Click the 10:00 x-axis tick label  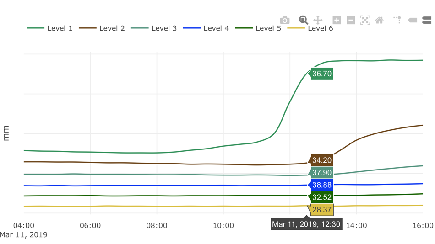pyautogui.click(x=223, y=225)
